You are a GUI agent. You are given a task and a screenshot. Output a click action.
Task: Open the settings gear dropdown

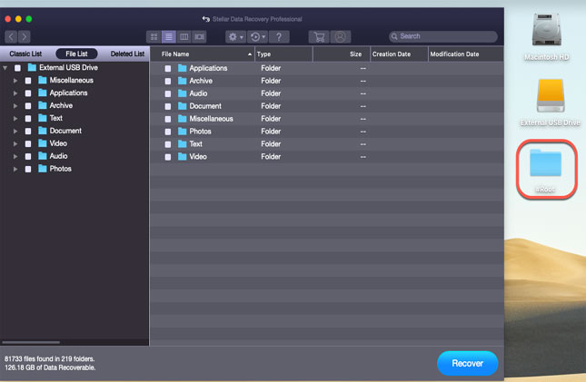235,36
